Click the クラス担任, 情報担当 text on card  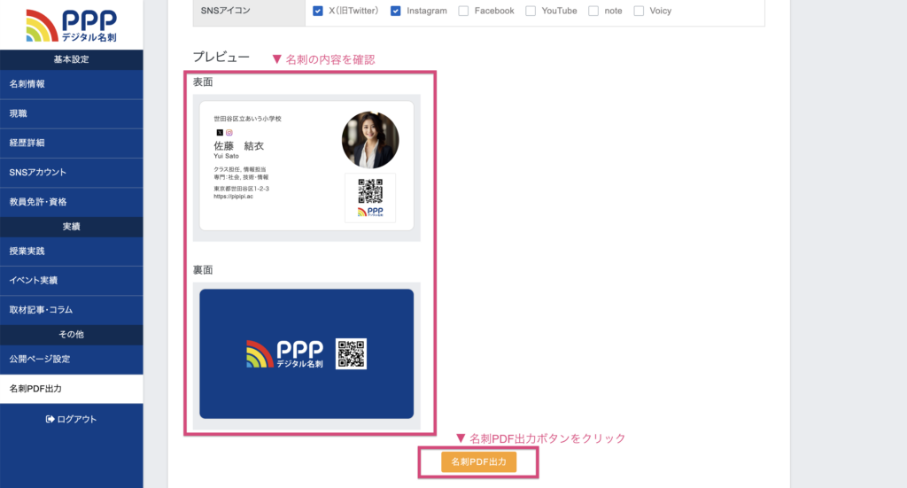[x=239, y=170]
